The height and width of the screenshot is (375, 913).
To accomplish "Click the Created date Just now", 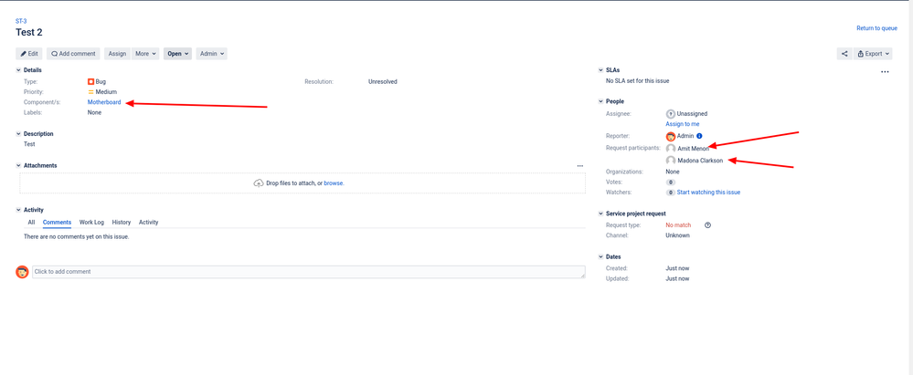I will [x=677, y=268].
